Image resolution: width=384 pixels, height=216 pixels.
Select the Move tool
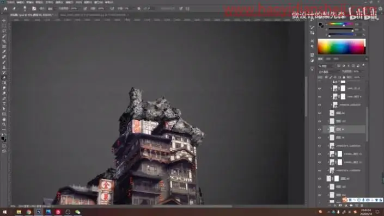[4, 21]
